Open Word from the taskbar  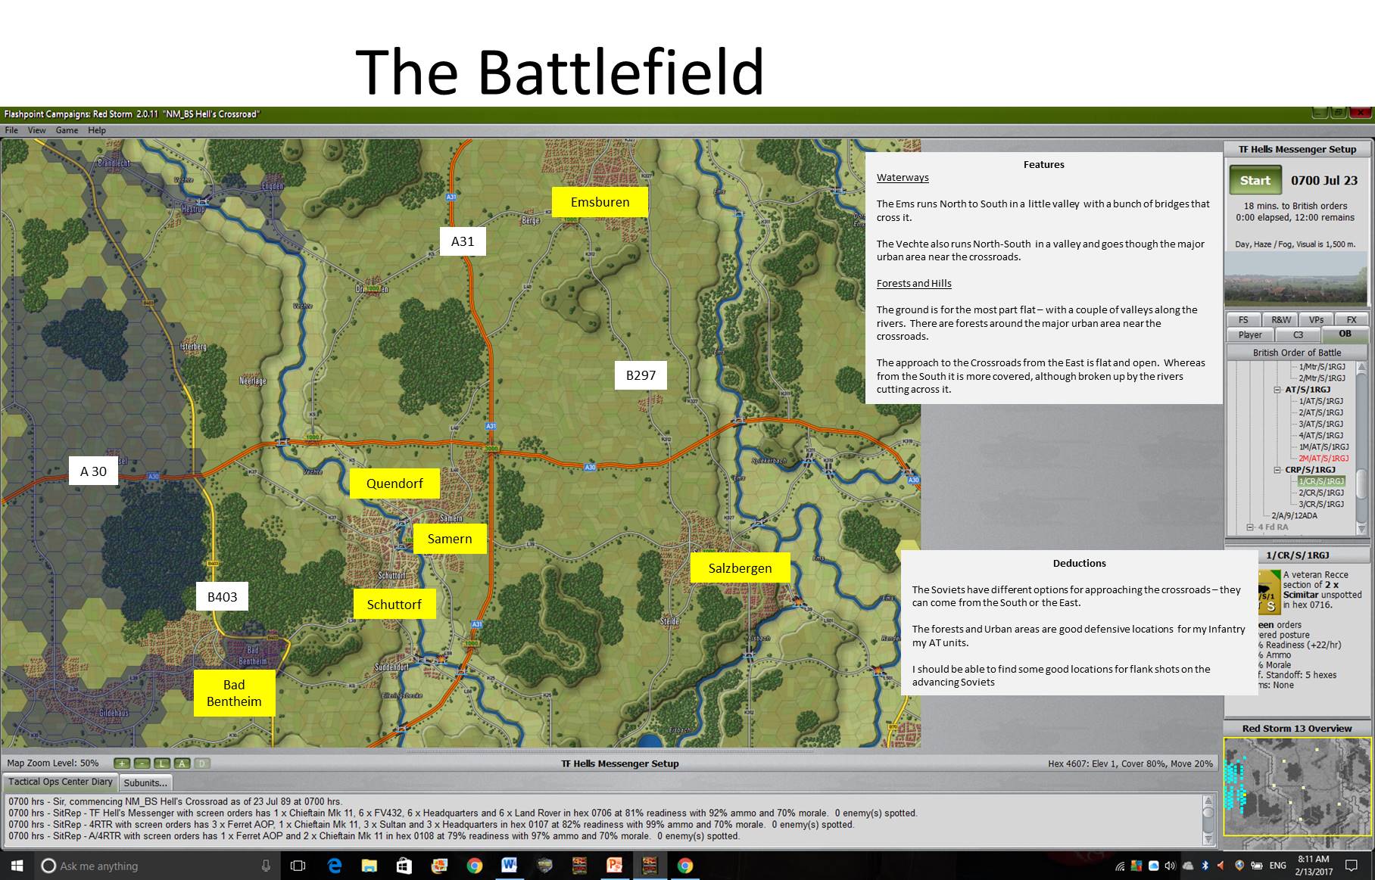pos(509,866)
